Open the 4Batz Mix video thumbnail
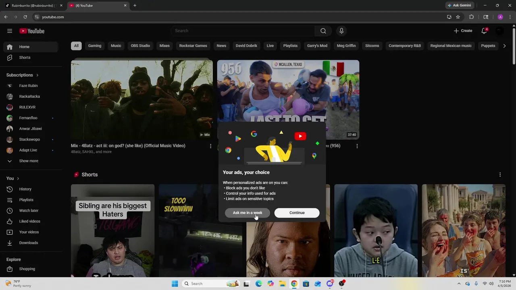 [142, 99]
